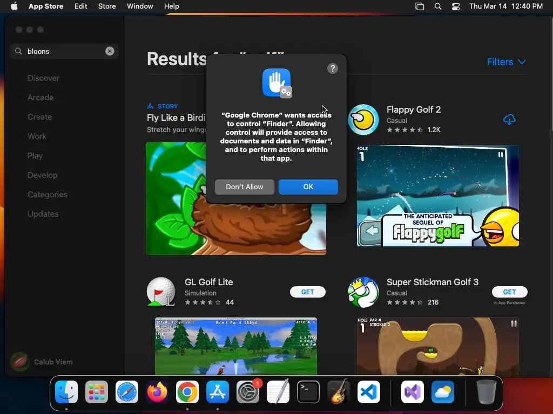Launch Visual Studio from the Dock
The height and width of the screenshot is (414, 553).
click(413, 392)
